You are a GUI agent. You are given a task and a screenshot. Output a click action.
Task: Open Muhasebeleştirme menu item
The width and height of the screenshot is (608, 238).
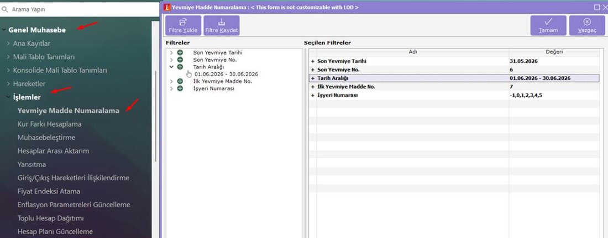pyautogui.click(x=46, y=138)
